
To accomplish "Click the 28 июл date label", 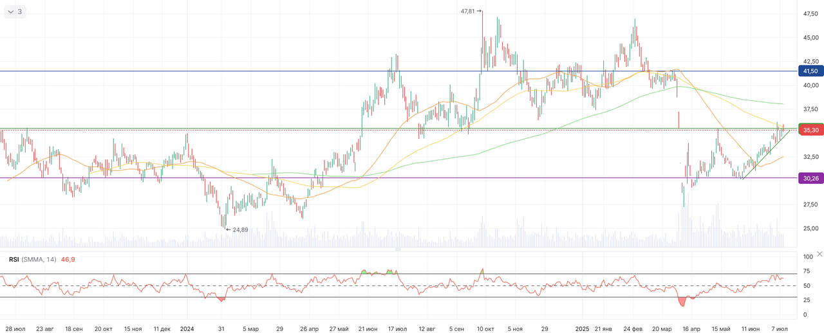I will pos(14,328).
